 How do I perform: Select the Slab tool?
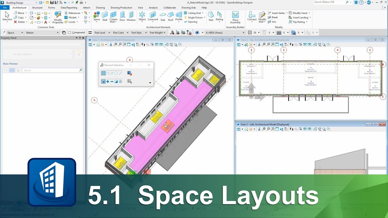coord(163,17)
